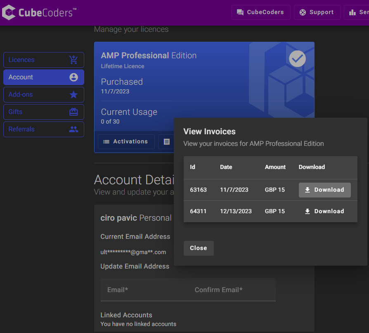Screen dimensions: 369x333
Task: Click the people icon on Referrals
Action: pyautogui.click(x=73, y=129)
